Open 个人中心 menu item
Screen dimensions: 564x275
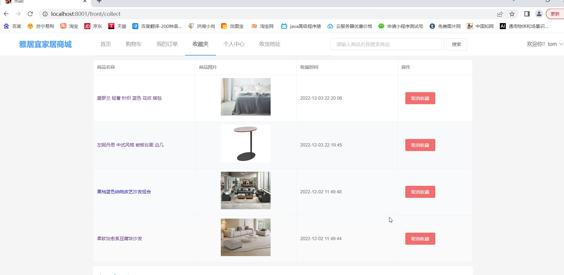[x=234, y=44]
